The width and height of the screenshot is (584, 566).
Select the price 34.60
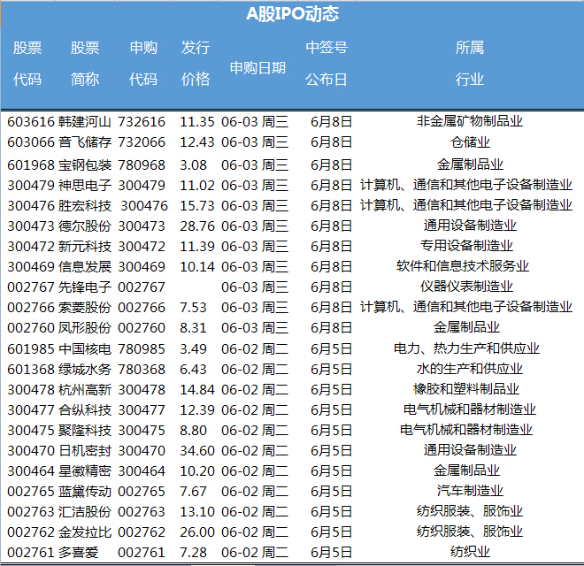pyautogui.click(x=197, y=451)
